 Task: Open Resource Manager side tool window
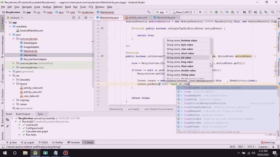point(2,46)
